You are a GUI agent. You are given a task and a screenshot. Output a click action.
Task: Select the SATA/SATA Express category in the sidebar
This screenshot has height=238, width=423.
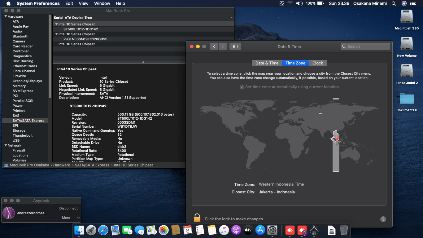click(25, 121)
